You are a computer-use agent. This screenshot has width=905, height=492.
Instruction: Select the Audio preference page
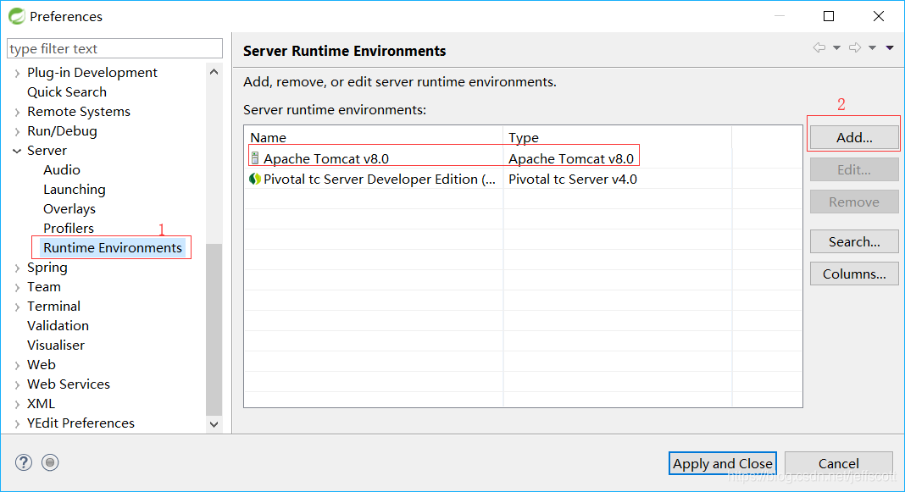(x=62, y=170)
